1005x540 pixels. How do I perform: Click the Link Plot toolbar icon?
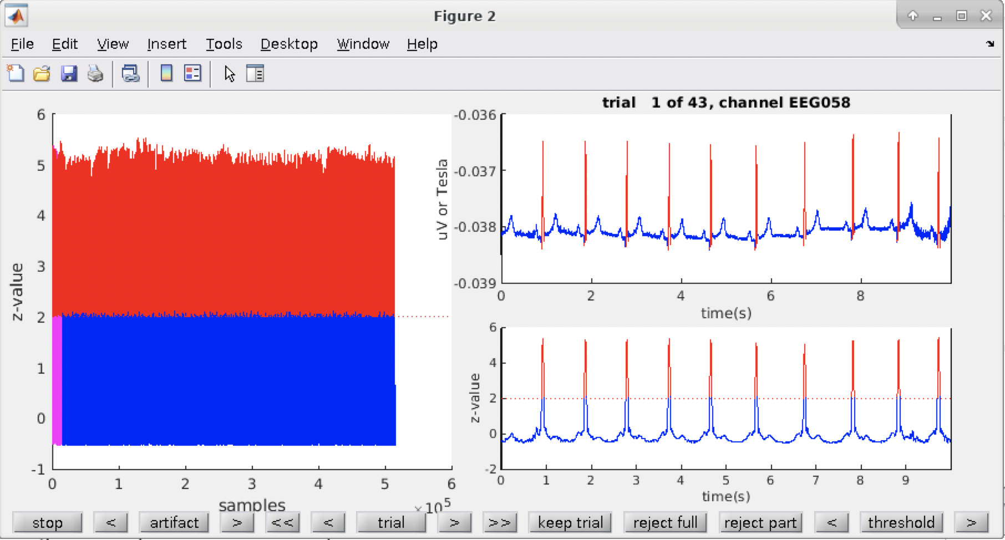[130, 73]
